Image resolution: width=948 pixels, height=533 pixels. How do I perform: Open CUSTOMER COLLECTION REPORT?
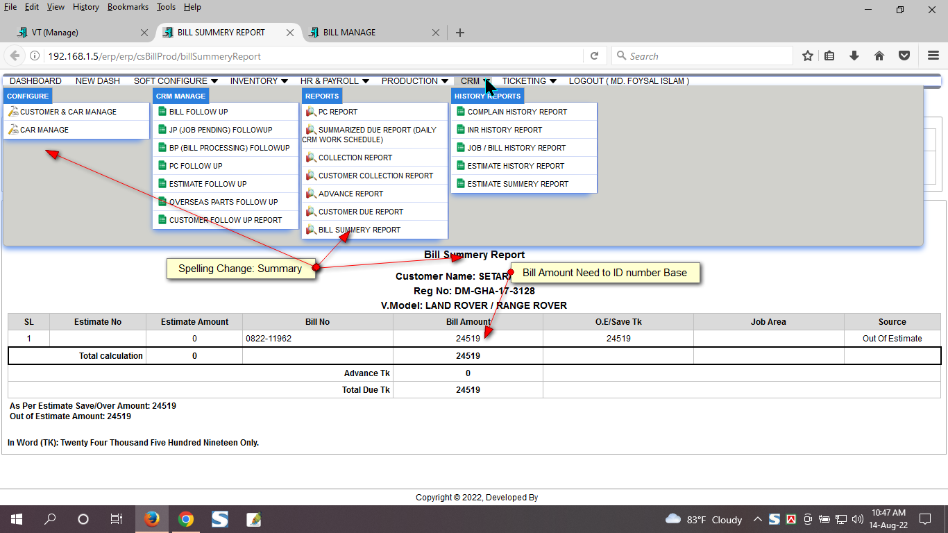375,176
